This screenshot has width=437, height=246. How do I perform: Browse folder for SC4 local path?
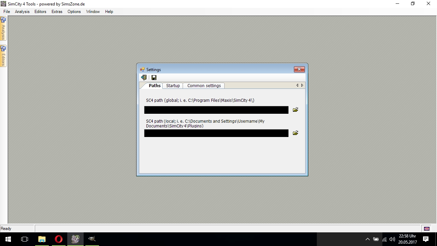click(296, 133)
